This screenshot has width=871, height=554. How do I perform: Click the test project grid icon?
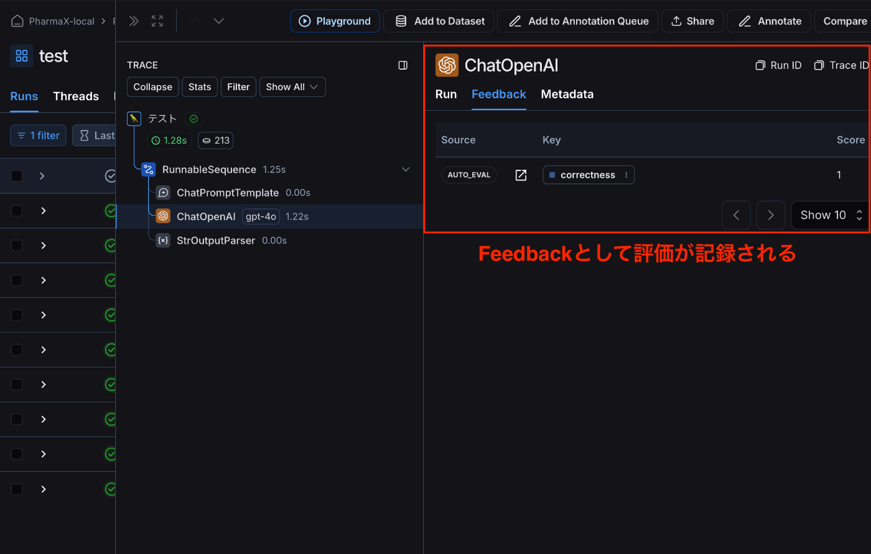coord(22,56)
